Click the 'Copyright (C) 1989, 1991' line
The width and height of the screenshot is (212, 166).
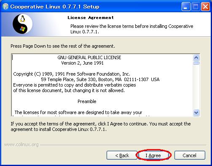tap(72, 74)
